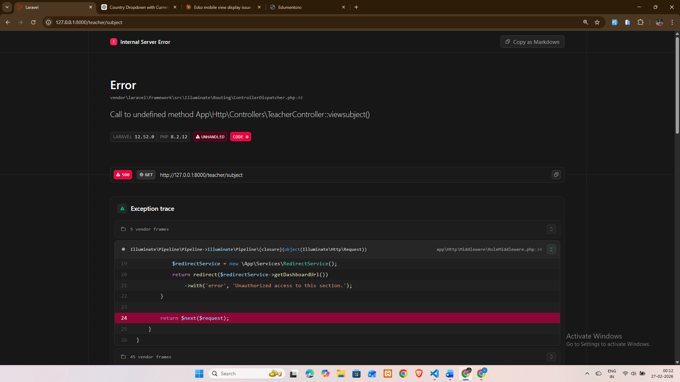View site information icon in address bar

point(49,22)
